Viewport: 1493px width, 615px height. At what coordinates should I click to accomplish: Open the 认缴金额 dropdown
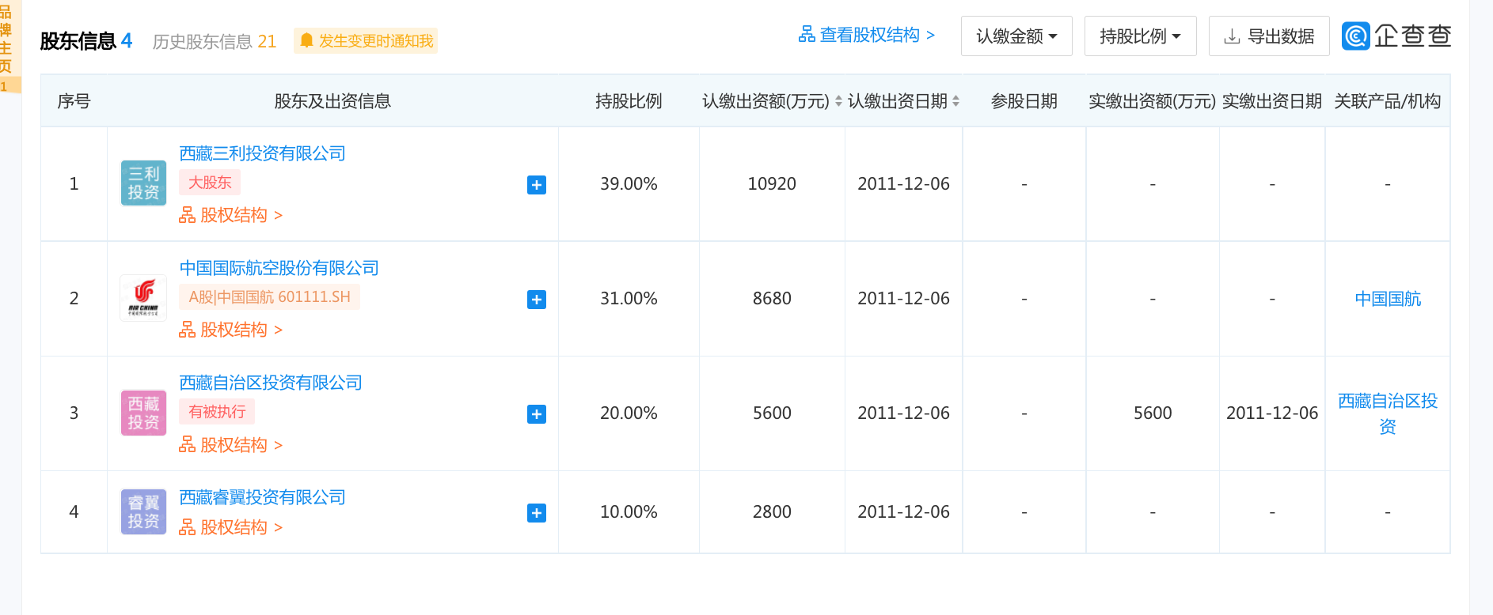click(x=1016, y=36)
